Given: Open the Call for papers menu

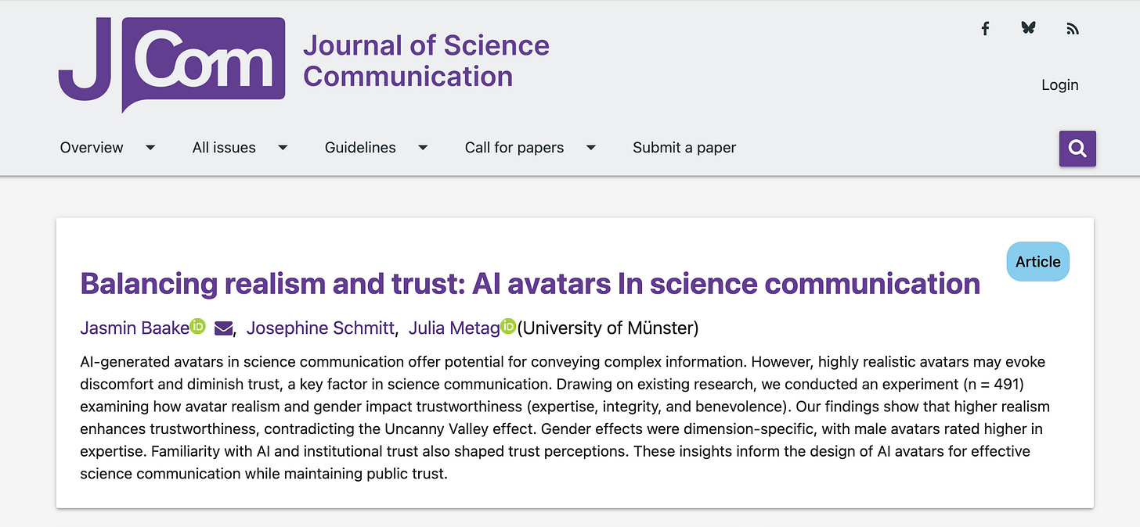Looking at the screenshot, I should pos(514,147).
